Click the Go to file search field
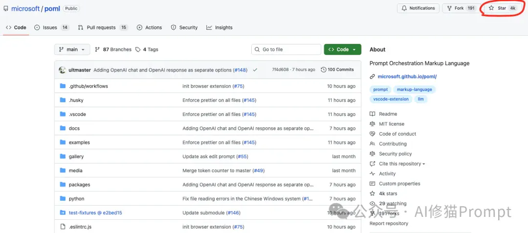528x233 pixels. point(286,49)
